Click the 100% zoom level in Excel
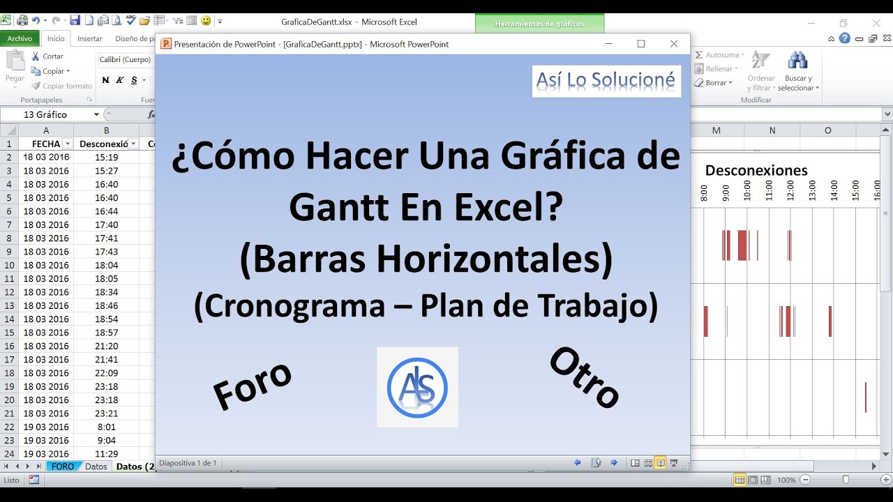Viewport: 893px width, 502px height. [786, 480]
